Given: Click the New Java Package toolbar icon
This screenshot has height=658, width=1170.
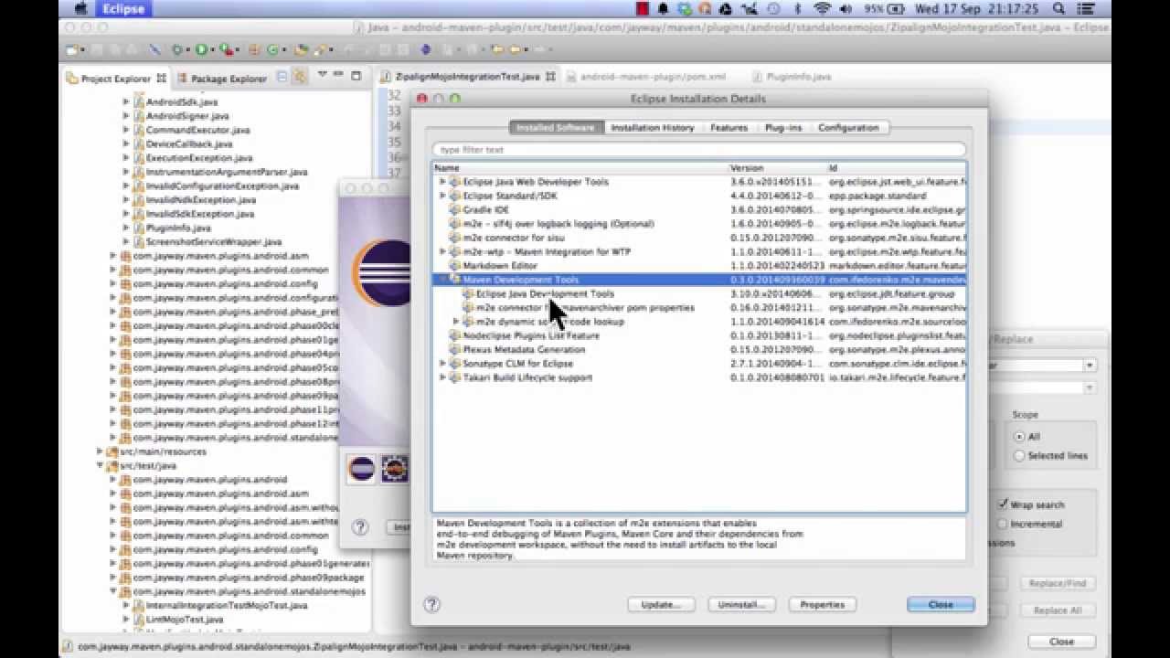Looking at the screenshot, I should (255, 49).
